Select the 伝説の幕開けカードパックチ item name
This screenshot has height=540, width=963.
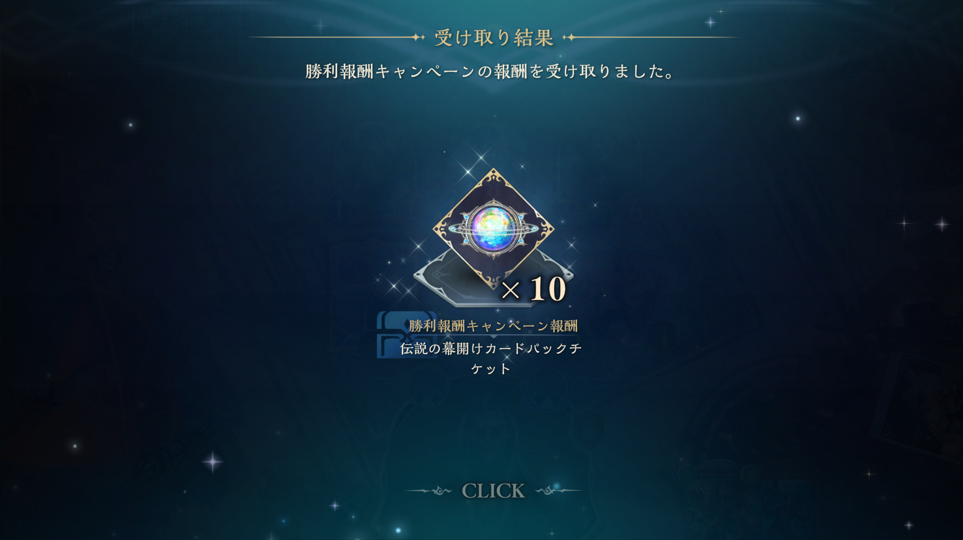[491, 349]
